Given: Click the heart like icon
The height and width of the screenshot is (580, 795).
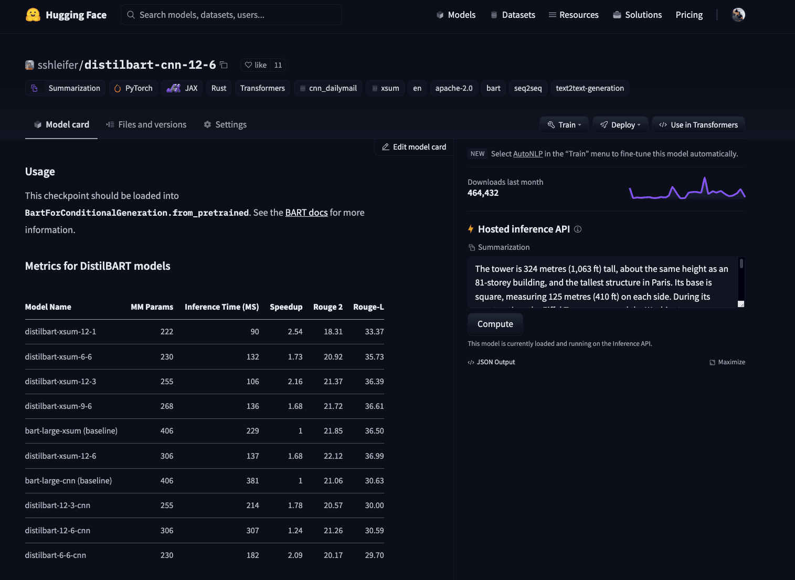Looking at the screenshot, I should coord(249,65).
